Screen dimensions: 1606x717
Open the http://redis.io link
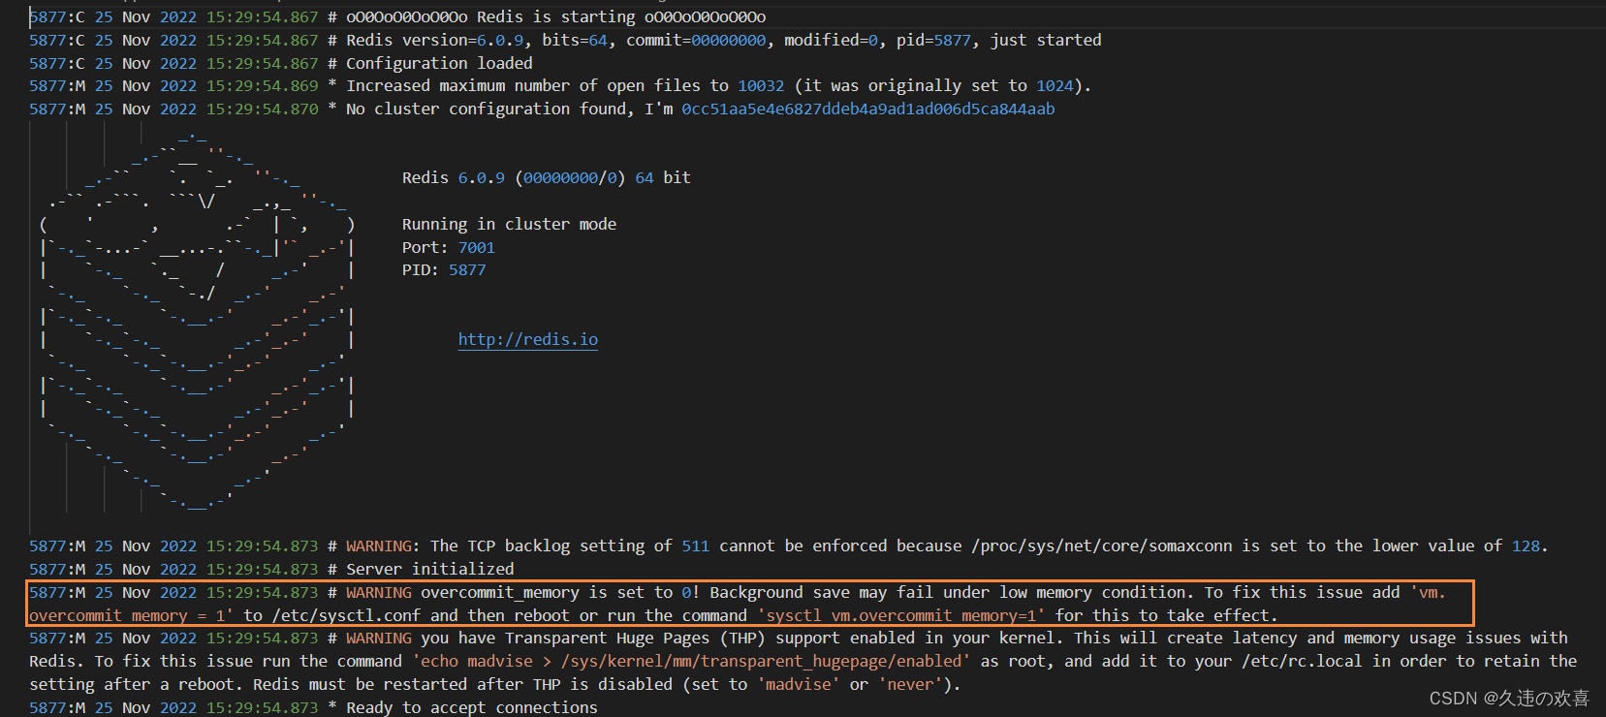(528, 339)
